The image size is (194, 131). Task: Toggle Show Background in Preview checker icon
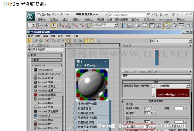tap(69, 41)
